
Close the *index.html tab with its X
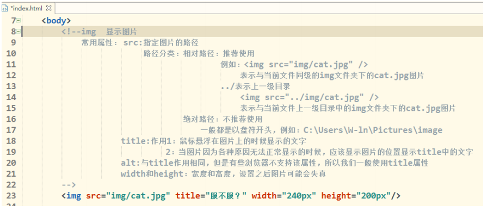(x=48, y=8)
